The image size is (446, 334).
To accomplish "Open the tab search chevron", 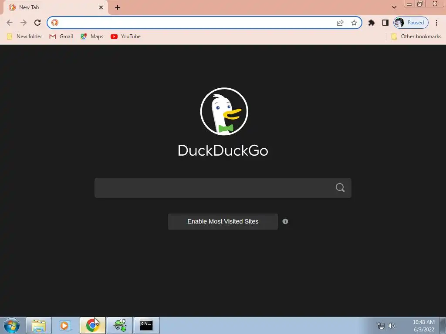I will [394, 7].
